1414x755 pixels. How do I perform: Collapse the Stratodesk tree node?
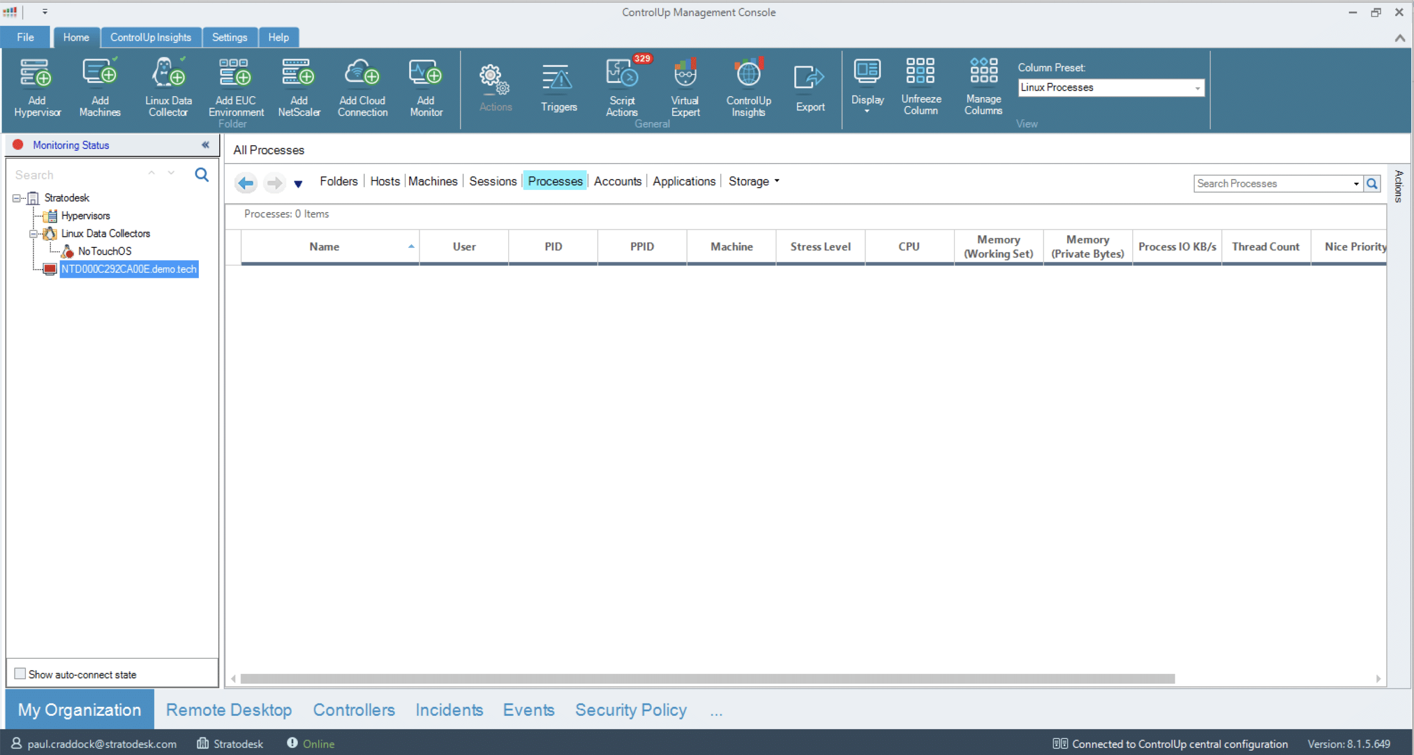click(x=17, y=198)
